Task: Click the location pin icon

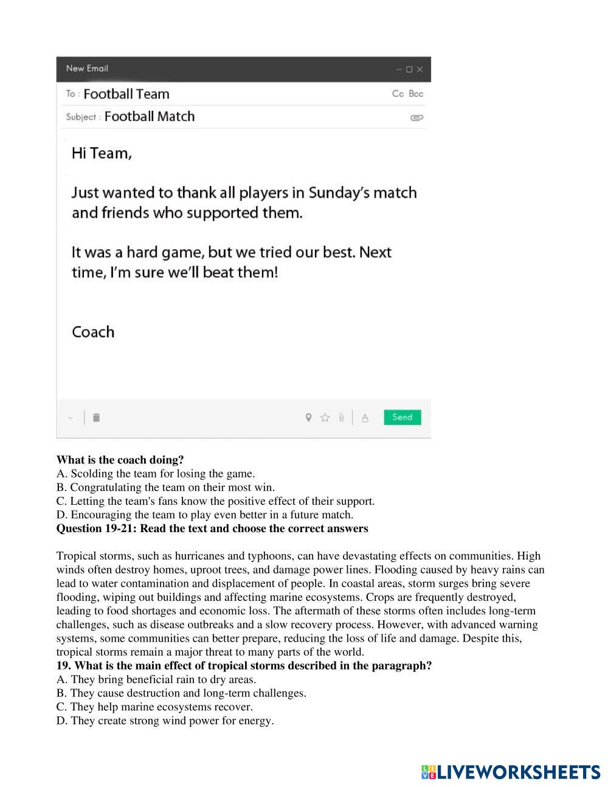Action: 308,417
